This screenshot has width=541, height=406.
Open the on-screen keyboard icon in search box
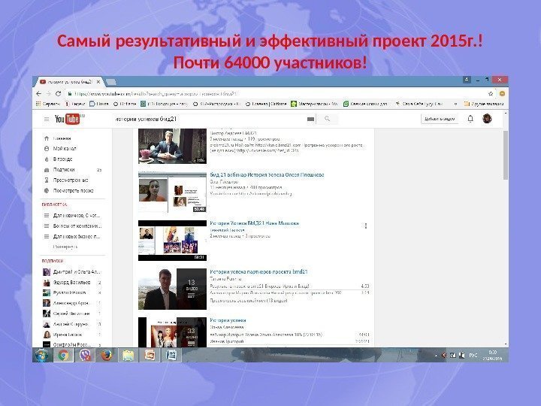coord(310,119)
